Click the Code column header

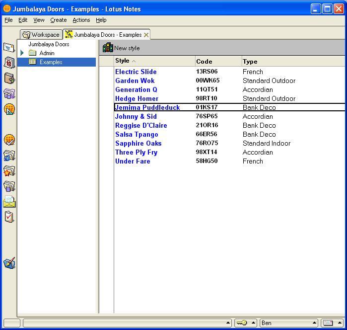pos(204,62)
